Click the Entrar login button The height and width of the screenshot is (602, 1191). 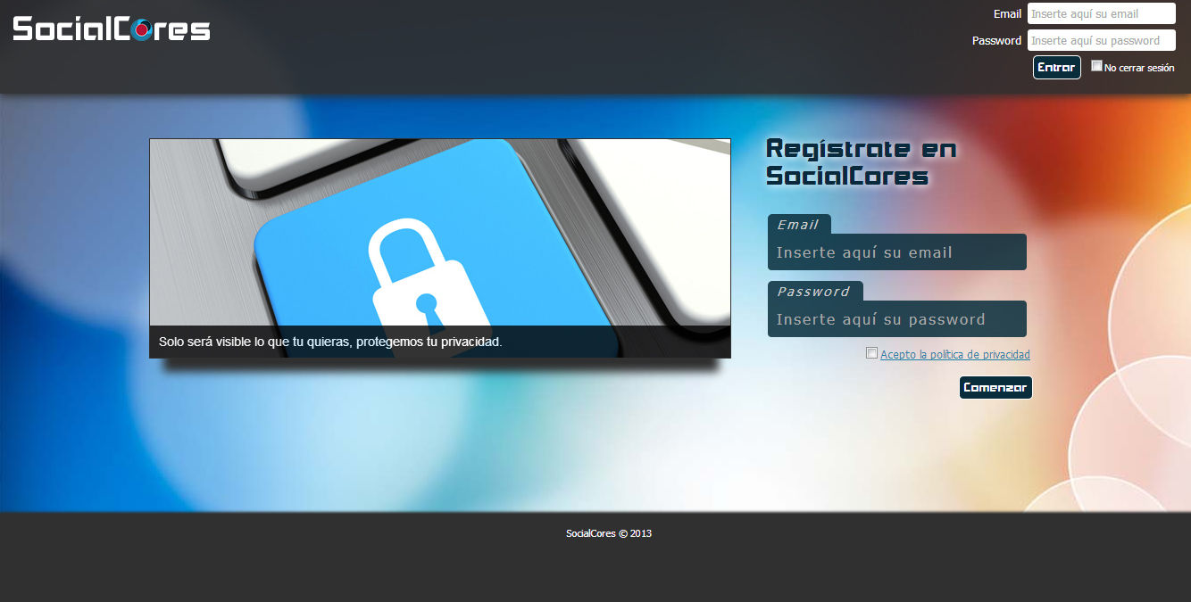click(x=1057, y=68)
